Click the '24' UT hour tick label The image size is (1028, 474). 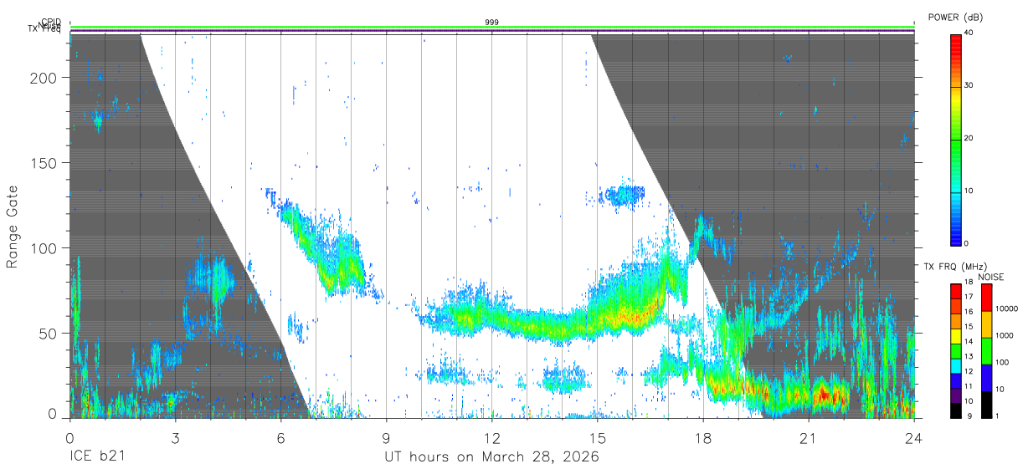pyautogui.click(x=914, y=437)
